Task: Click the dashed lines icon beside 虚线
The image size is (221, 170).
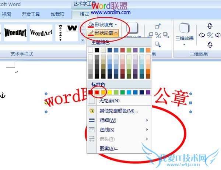Action: click(92, 130)
